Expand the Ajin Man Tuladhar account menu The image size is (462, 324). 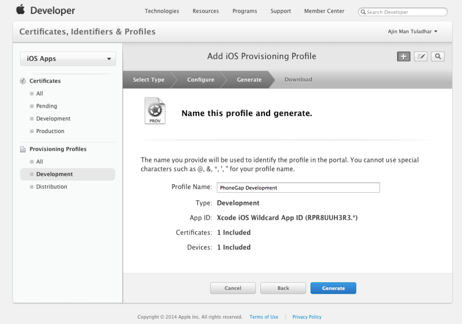pos(412,32)
